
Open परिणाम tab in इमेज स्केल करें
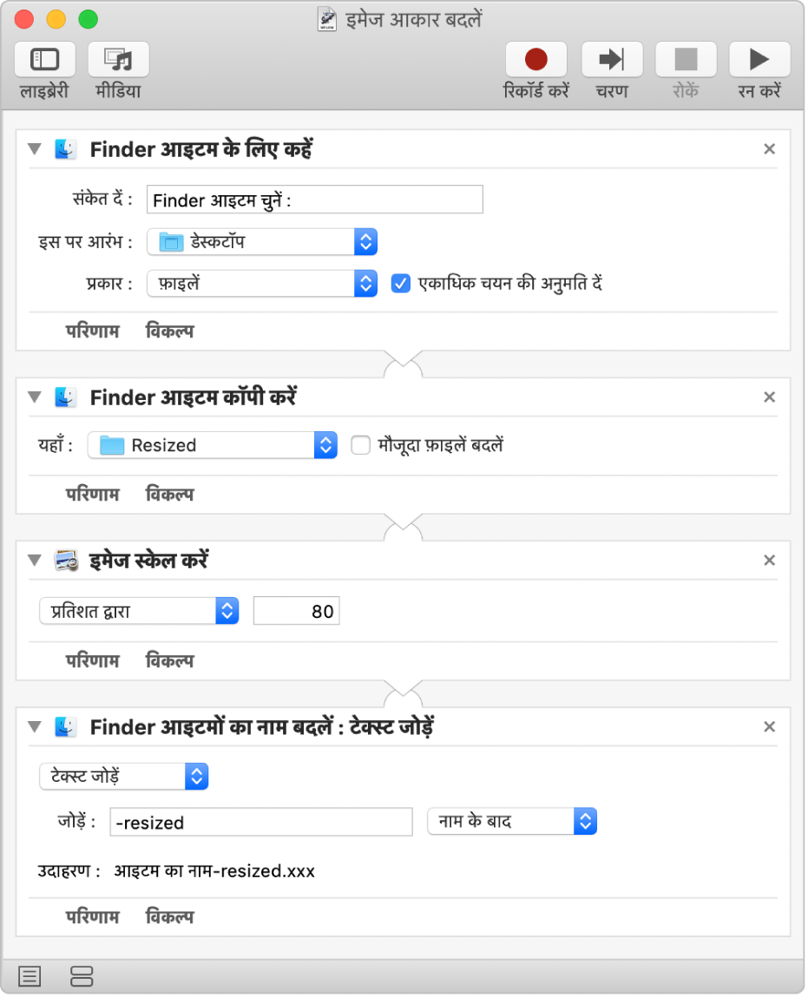(x=92, y=661)
